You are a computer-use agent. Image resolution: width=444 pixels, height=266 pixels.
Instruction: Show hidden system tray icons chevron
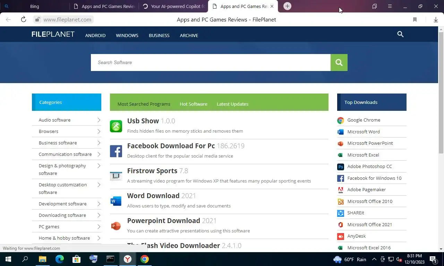[374, 259]
